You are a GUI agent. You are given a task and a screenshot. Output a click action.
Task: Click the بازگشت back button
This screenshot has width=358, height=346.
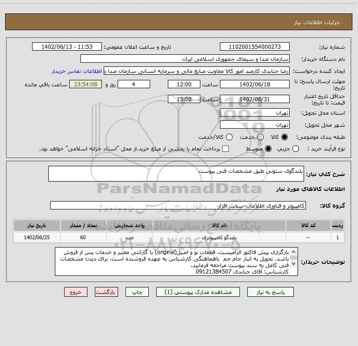point(106,292)
